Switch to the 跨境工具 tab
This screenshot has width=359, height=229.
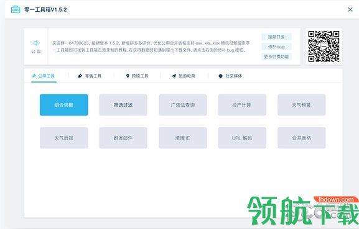pos(137,76)
